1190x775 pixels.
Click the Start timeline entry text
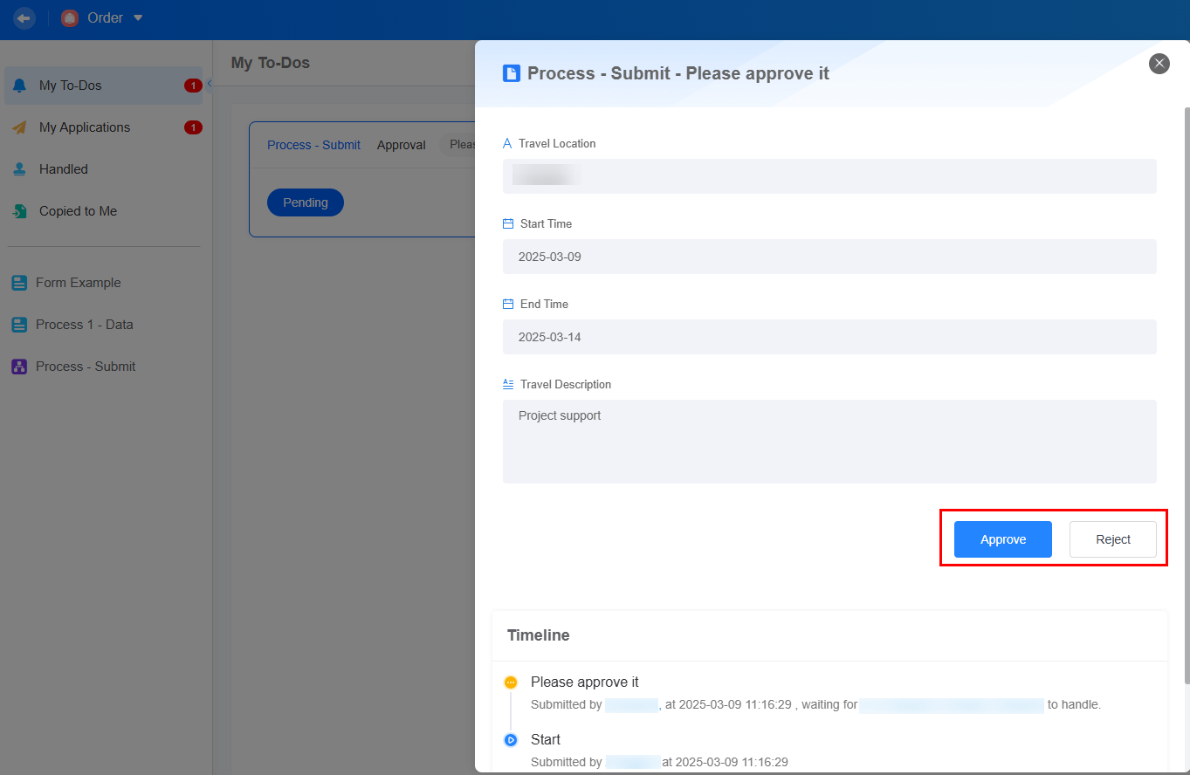pyautogui.click(x=546, y=739)
